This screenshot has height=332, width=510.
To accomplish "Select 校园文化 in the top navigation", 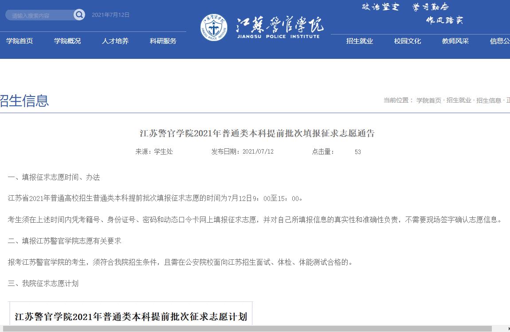I will pos(408,41).
